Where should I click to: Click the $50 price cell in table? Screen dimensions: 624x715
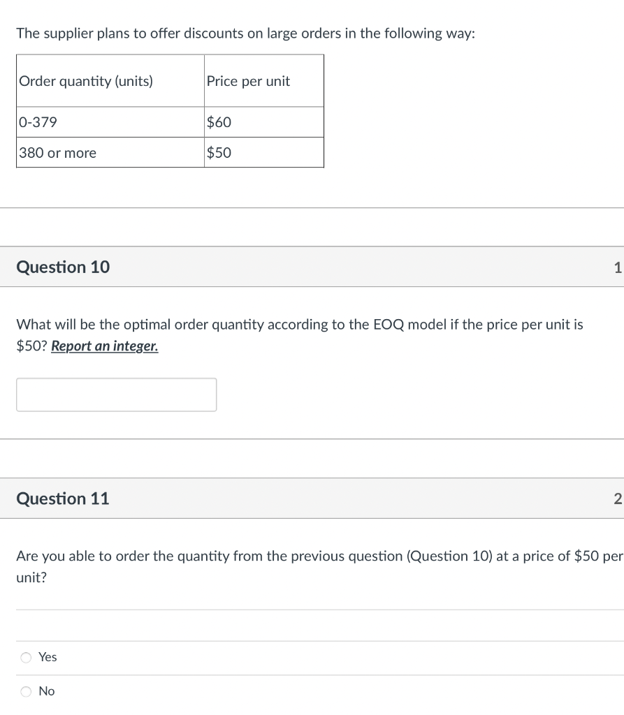coord(219,153)
